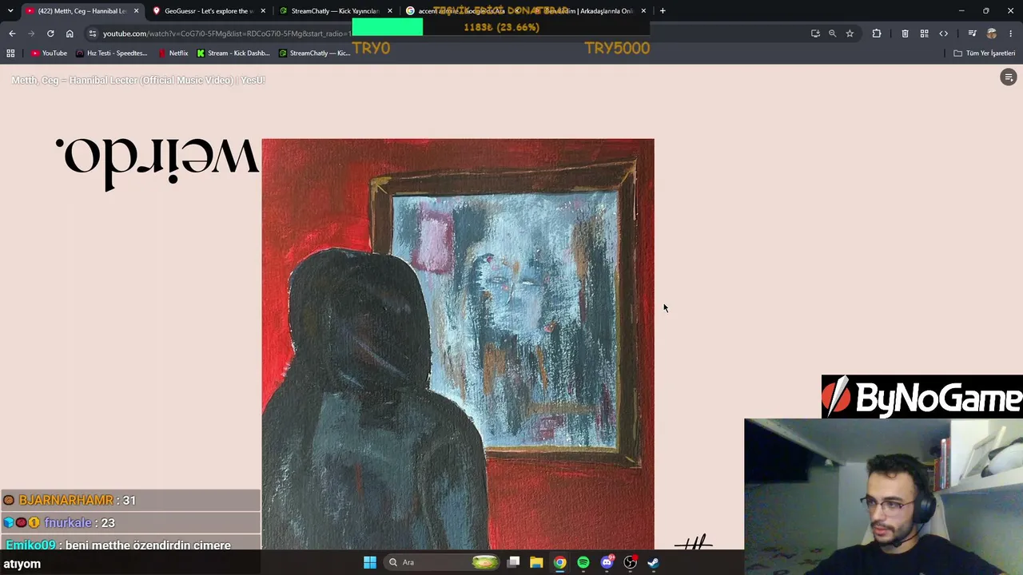The image size is (1023, 575).
Task: Open the Hız Testi - Speedtest bookmark
Action: (111, 54)
